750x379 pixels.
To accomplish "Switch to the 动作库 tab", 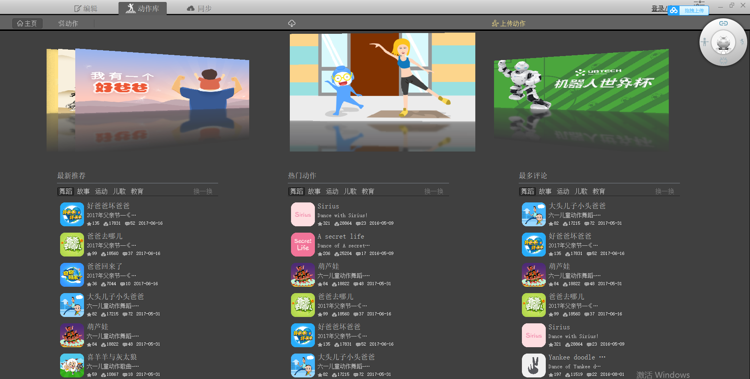I will coord(143,8).
